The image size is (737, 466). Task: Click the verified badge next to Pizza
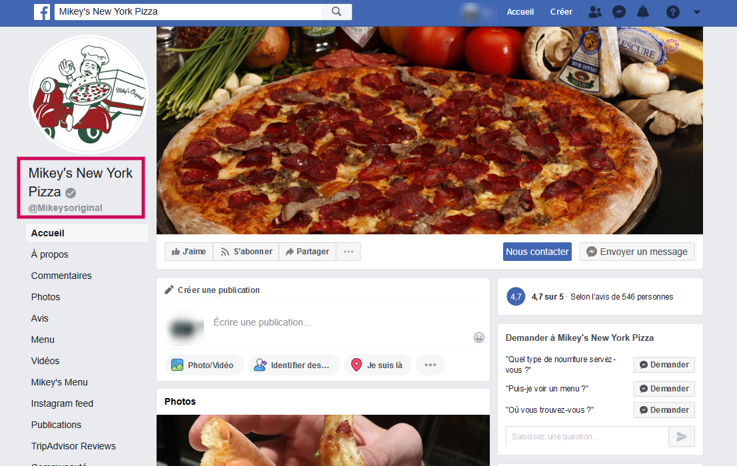coord(71,192)
